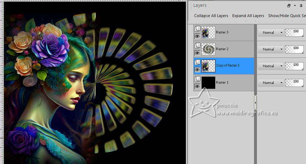Hide the Raster 3 layer eye icon
Screen dimensions: 306x164
[x=197, y=36]
